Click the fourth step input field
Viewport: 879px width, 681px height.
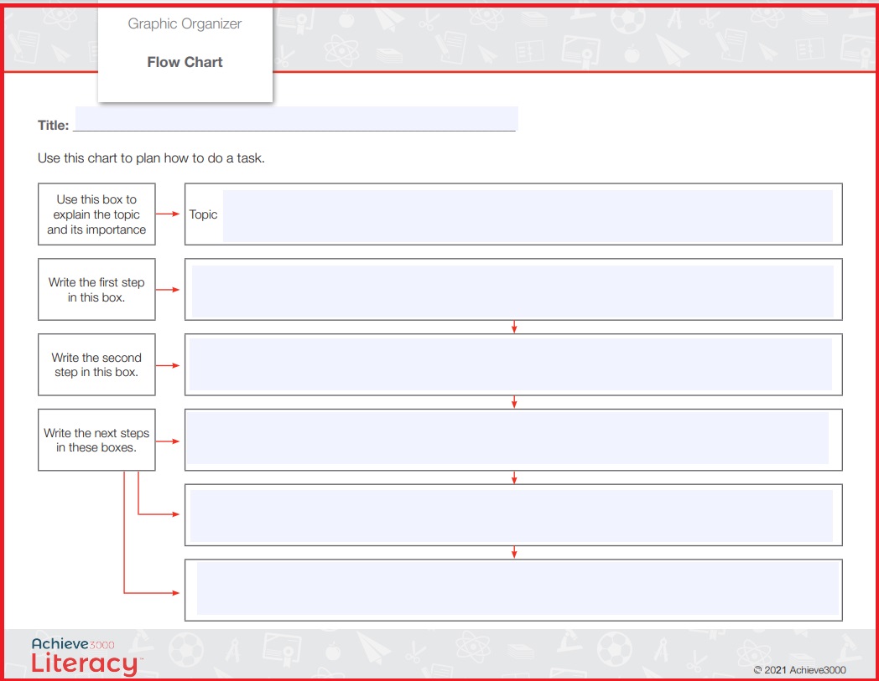point(512,515)
